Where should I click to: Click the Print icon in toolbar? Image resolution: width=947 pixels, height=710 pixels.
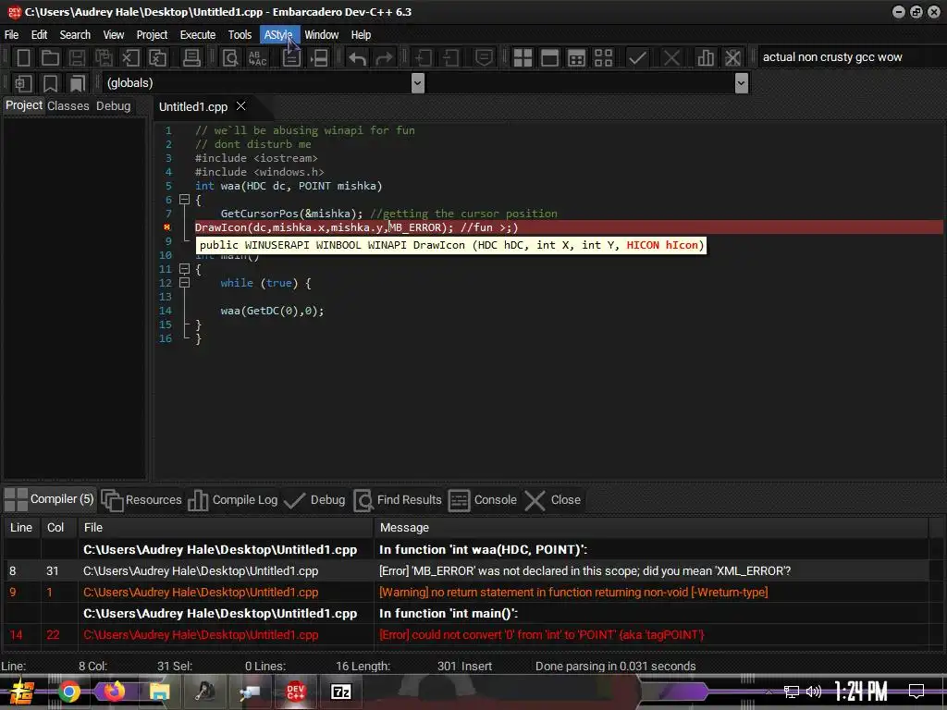coord(191,58)
